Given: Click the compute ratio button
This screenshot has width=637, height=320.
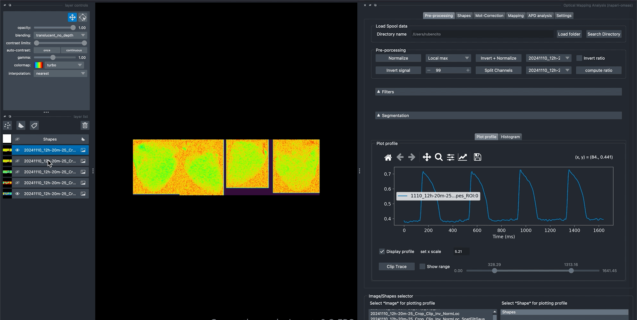Looking at the screenshot, I should point(599,70).
